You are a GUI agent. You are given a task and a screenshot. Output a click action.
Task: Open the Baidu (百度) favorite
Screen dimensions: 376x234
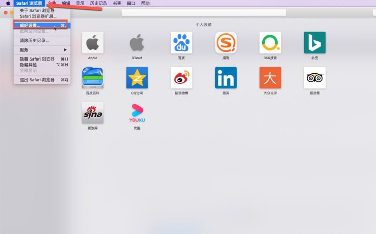181,43
